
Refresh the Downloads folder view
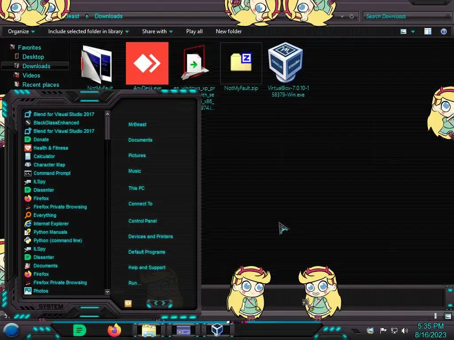click(352, 16)
